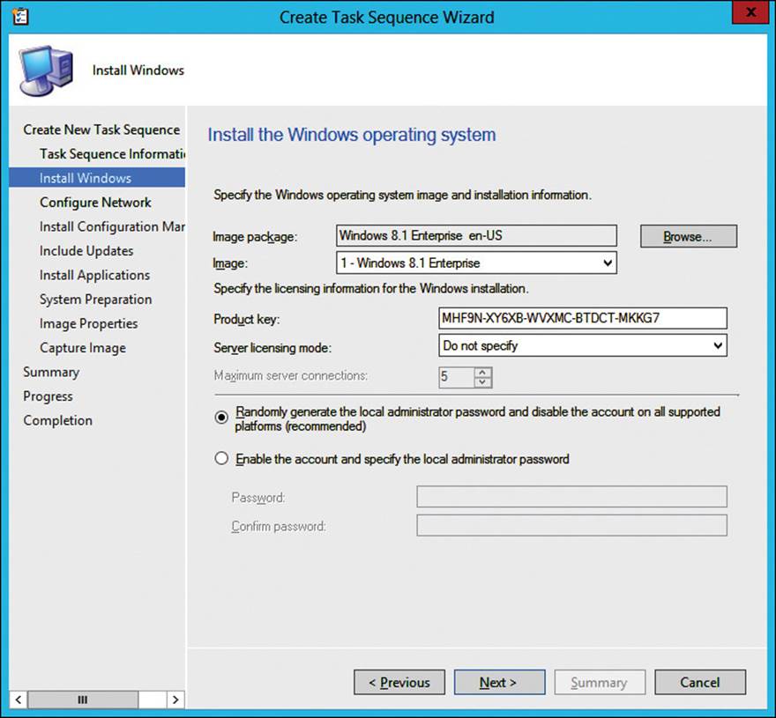The image size is (776, 718).
Task: Click the Previous button
Action: [399, 683]
